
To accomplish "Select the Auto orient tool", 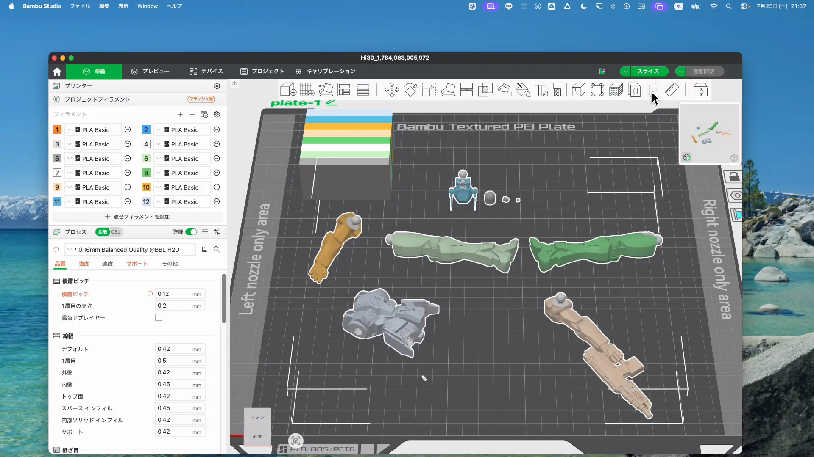I will [326, 90].
